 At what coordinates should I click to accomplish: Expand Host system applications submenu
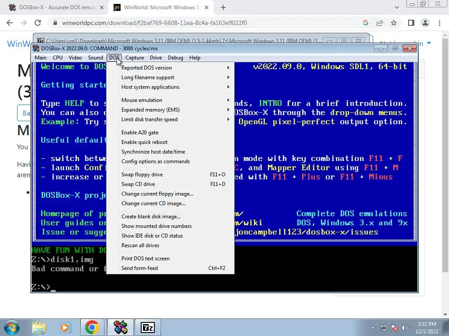[171, 87]
